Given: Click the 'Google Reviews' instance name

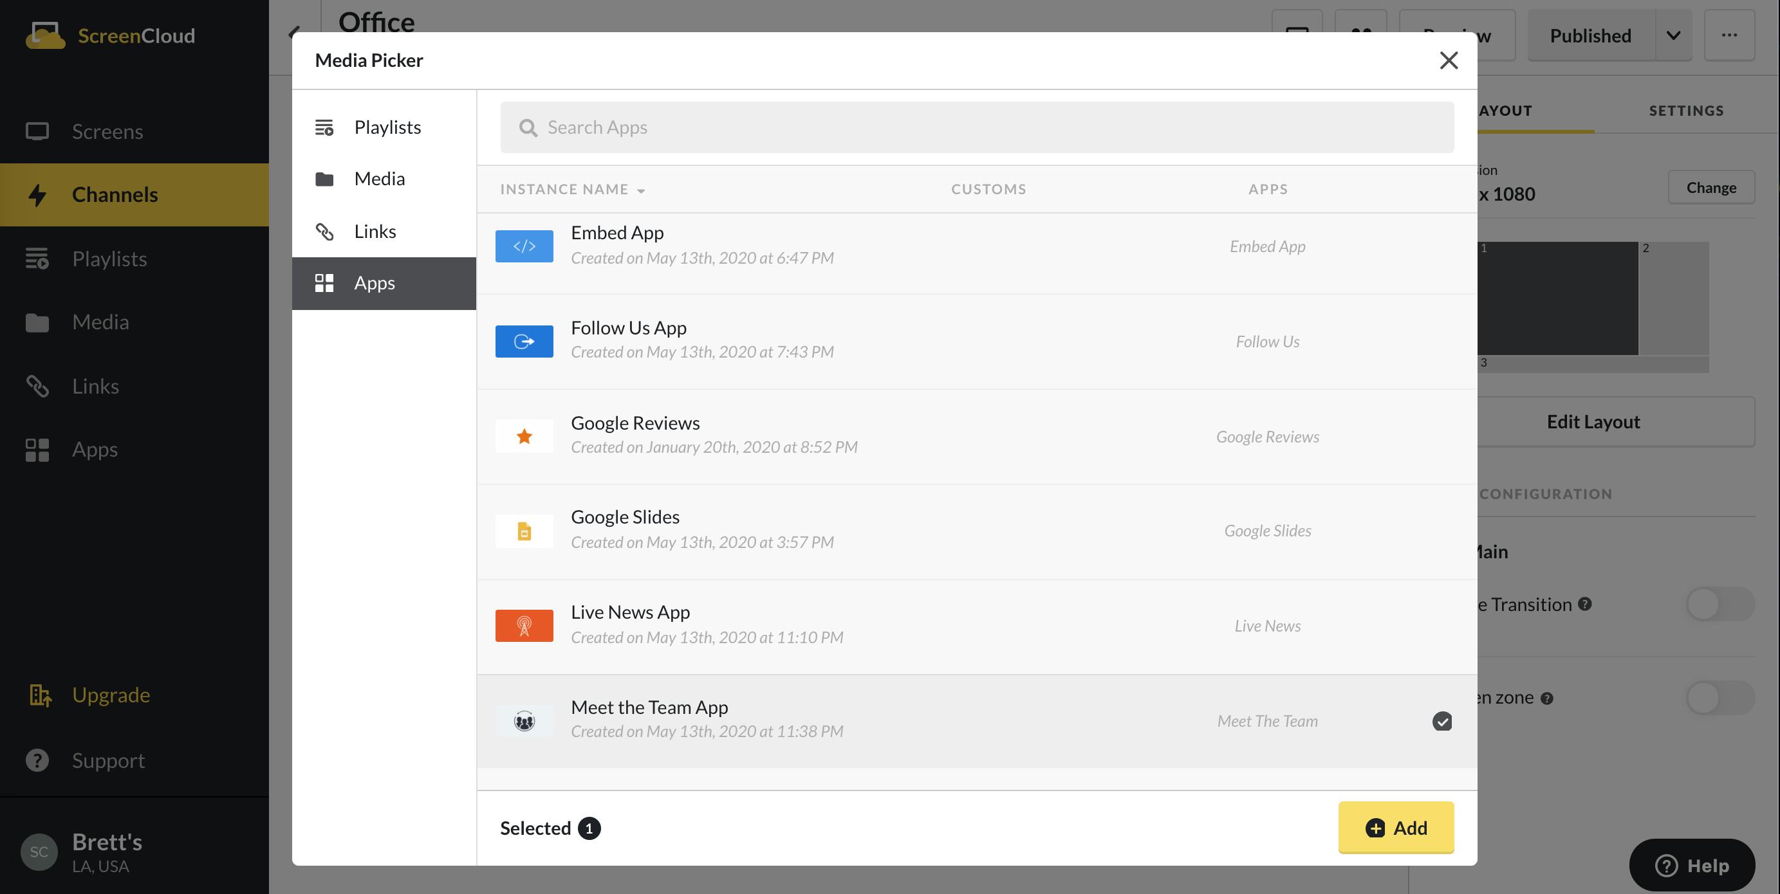Looking at the screenshot, I should (635, 423).
